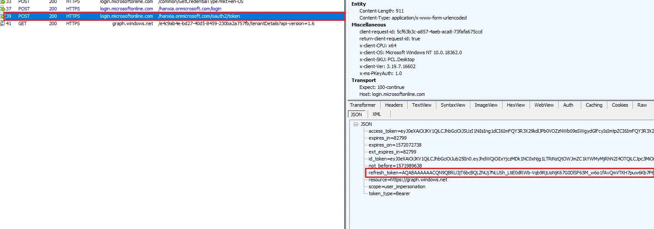Open the Cookies tab

[620, 105]
